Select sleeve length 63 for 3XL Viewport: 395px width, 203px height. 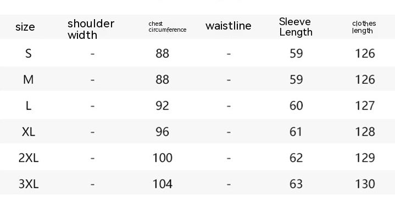296,184
